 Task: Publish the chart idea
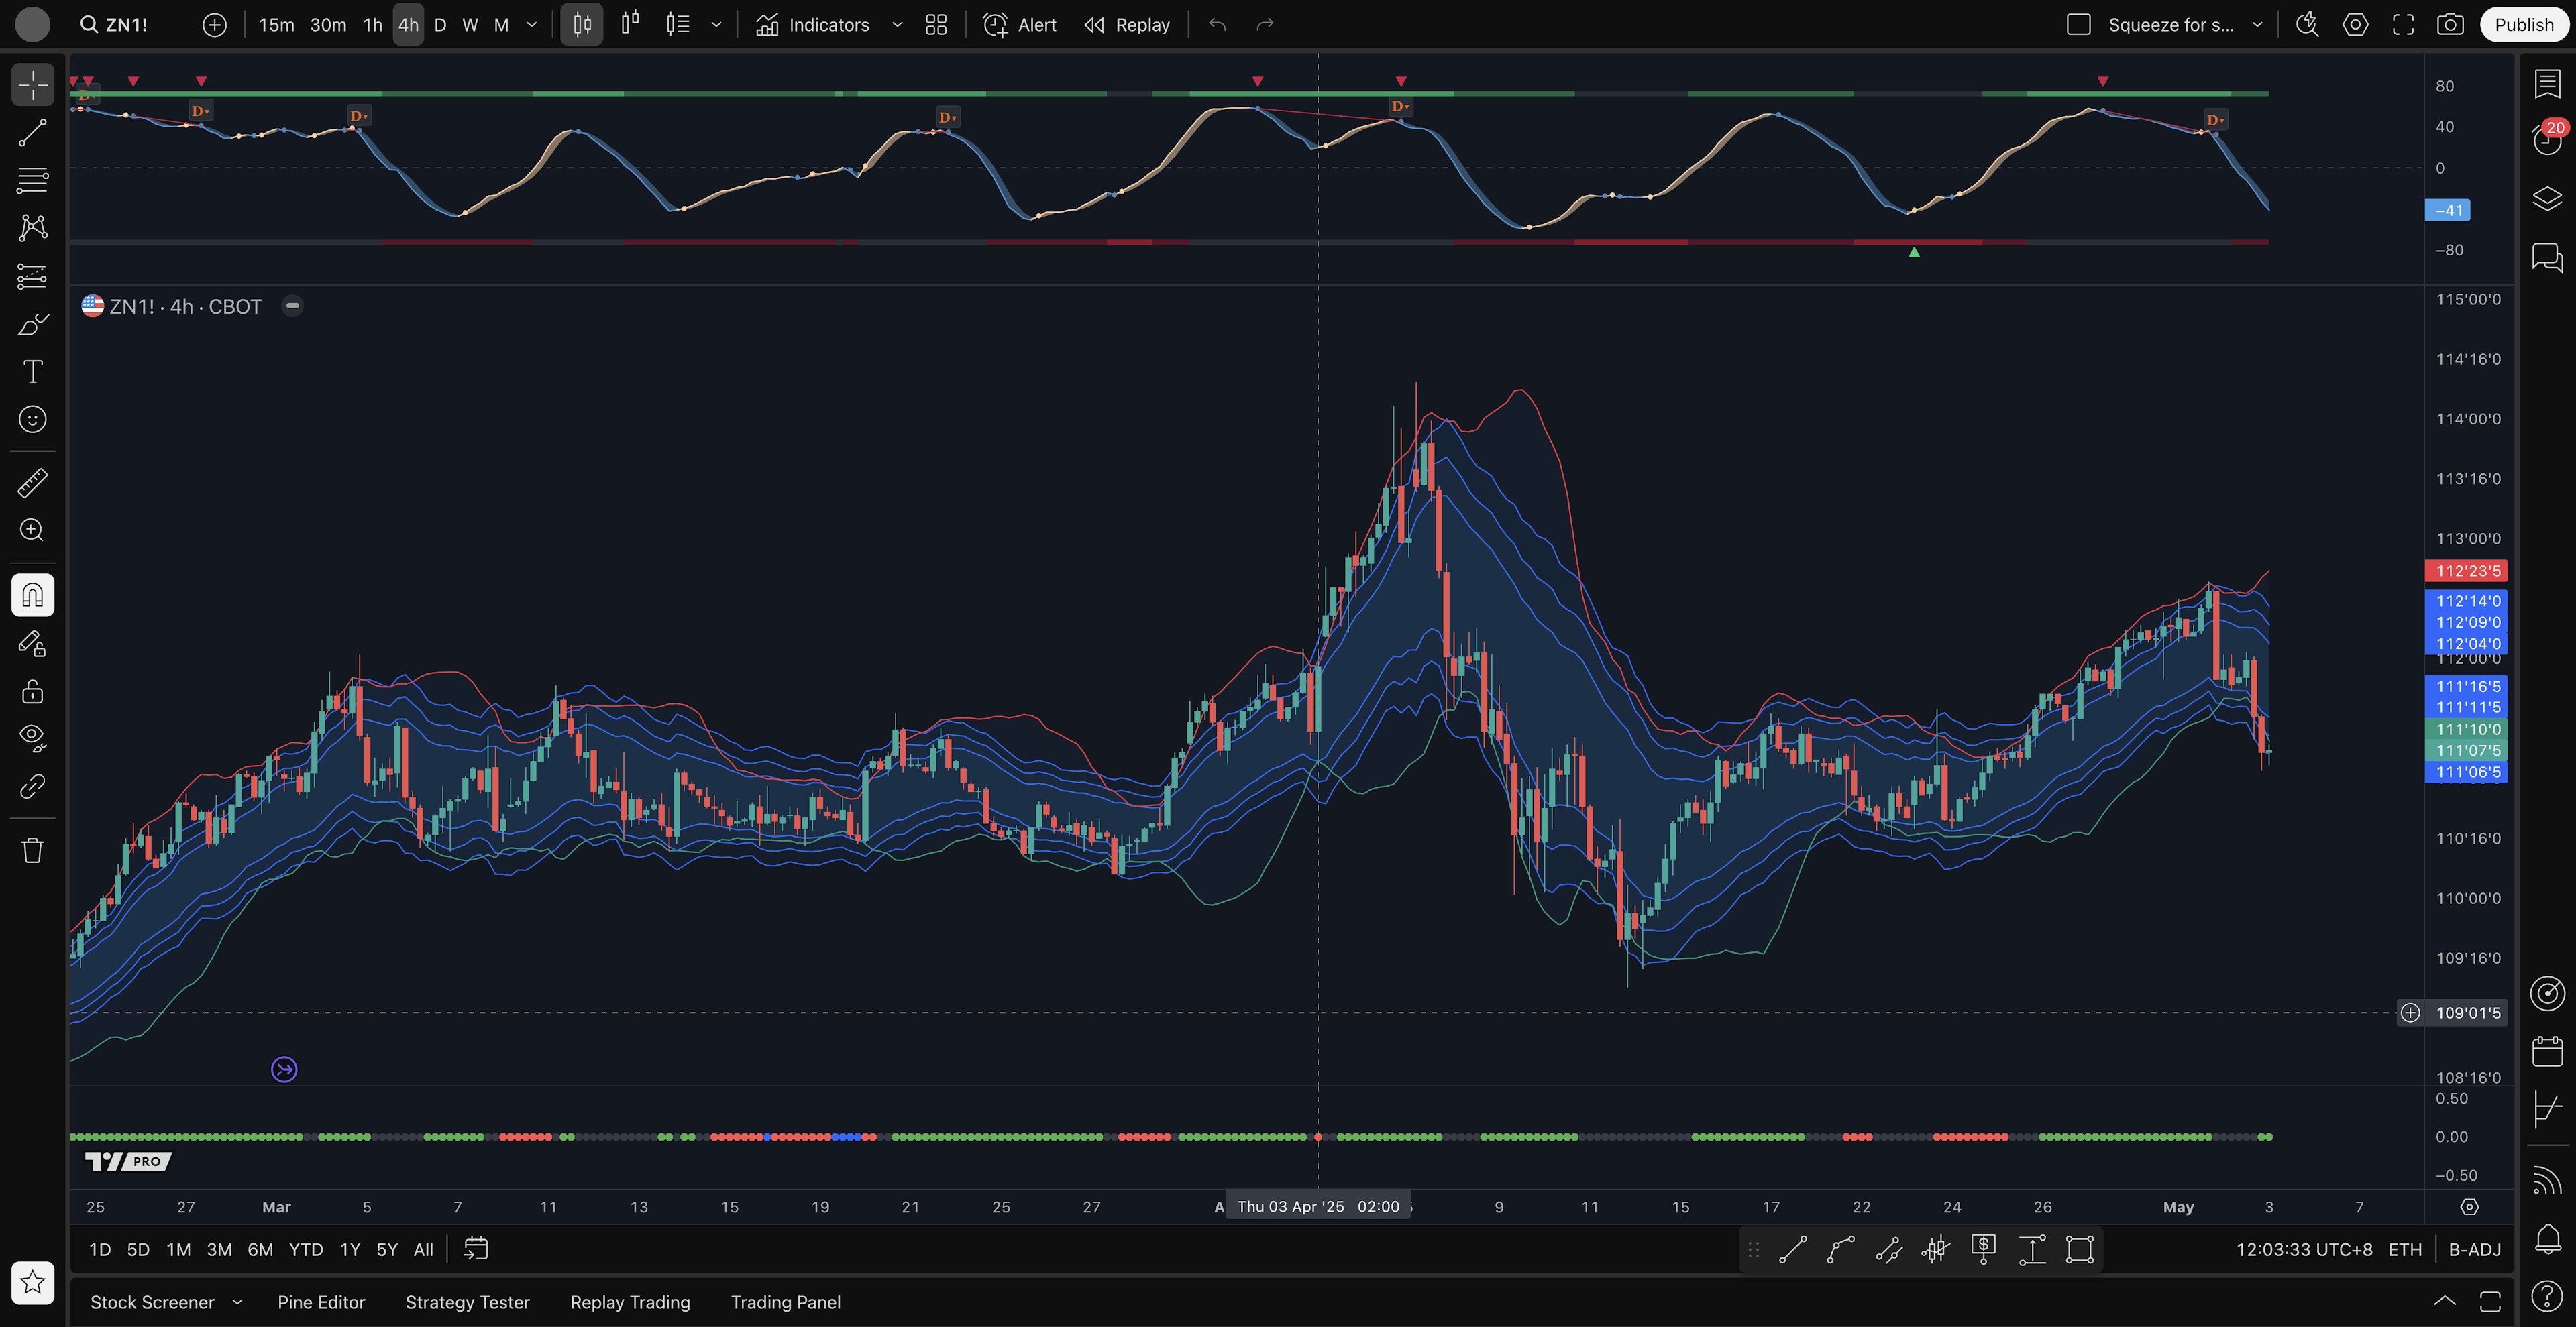point(2524,25)
